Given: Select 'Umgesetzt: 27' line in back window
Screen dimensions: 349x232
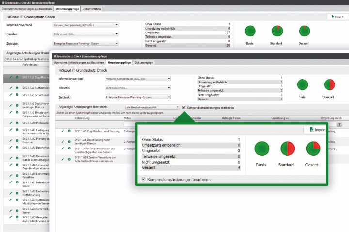Looking at the screenshot, I should tap(188, 33).
